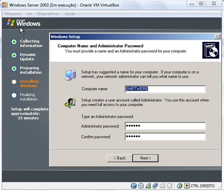Click the users and keys icon

[x=70, y=103]
